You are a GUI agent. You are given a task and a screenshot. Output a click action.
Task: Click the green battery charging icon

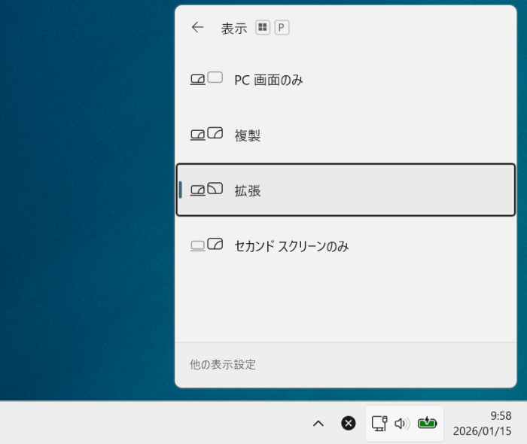pyautogui.click(x=427, y=423)
